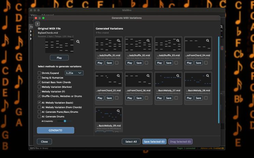This screenshot has height=158, width=254.
Task: Open the 1.25x shrink/expand dropdown
Action: point(74,73)
